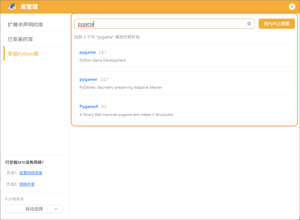This screenshot has height=220, width=300.
Task: Switch to the installed libraries tab
Action: click(34, 39)
